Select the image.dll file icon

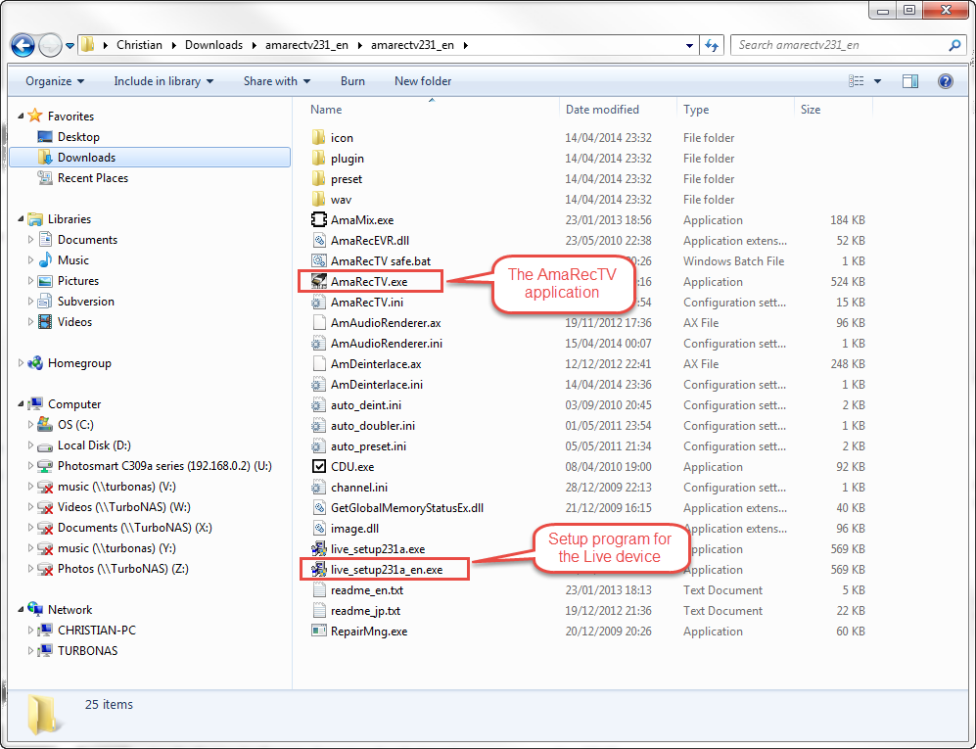coord(319,528)
